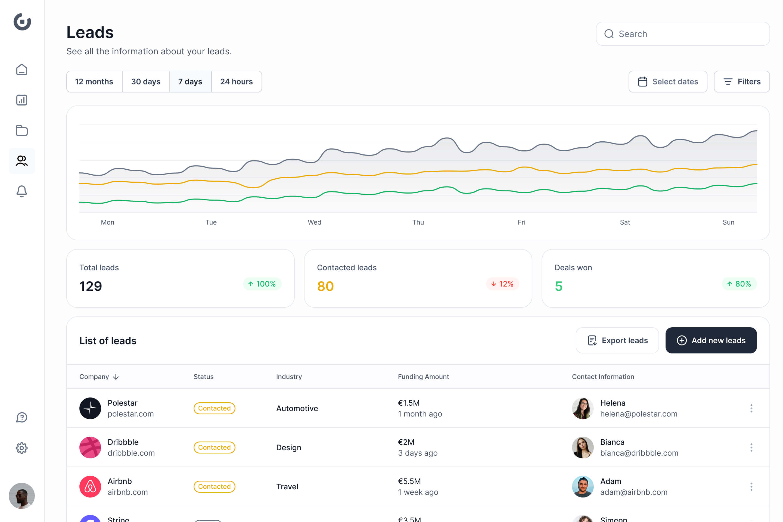Open the analytics chart icon in sidebar
Viewport: 783px width, 522px height.
(22, 100)
